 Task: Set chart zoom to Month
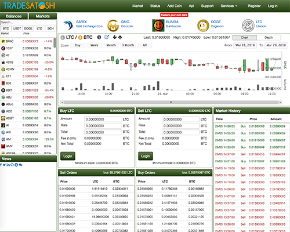click(x=111, y=45)
